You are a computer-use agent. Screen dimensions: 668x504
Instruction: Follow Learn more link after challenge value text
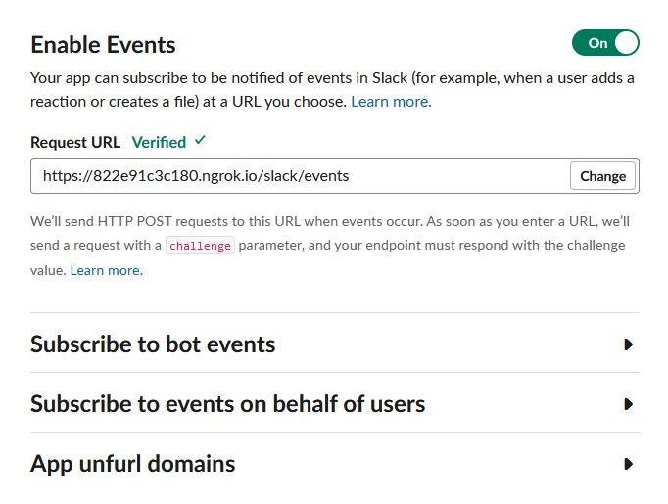(x=106, y=270)
